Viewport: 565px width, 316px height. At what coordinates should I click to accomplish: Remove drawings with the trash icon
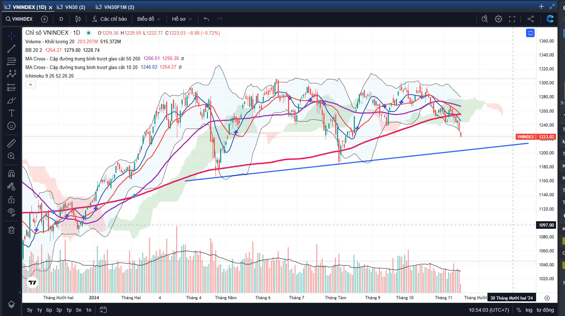[x=11, y=230]
